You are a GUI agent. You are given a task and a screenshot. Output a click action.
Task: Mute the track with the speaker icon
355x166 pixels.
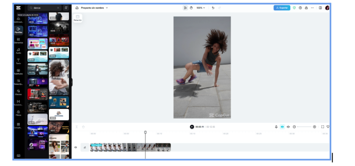(x=75, y=148)
